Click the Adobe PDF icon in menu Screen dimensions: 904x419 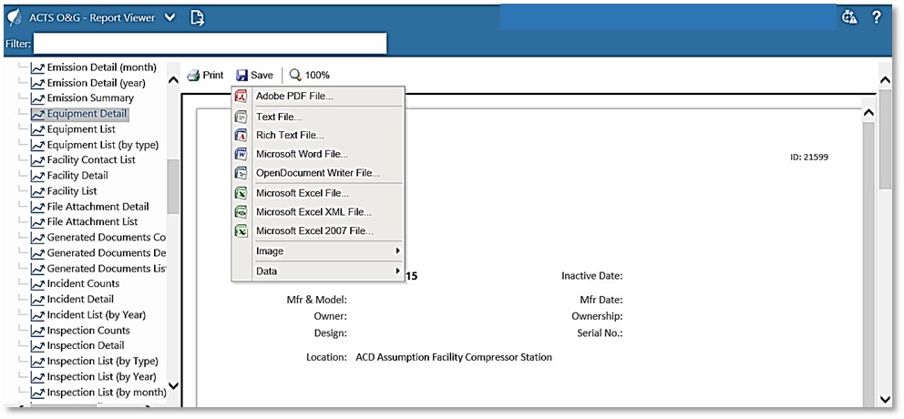coord(241,97)
